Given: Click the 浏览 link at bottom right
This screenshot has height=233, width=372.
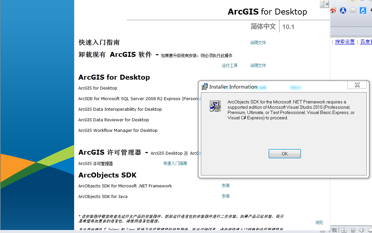Looking at the screenshot, I should (x=319, y=222).
